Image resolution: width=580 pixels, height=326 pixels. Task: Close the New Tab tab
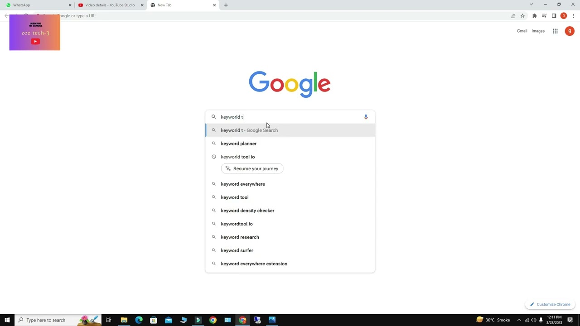click(214, 5)
